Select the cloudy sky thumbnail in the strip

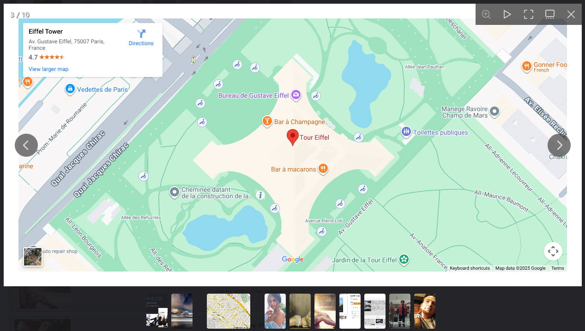[182, 311]
